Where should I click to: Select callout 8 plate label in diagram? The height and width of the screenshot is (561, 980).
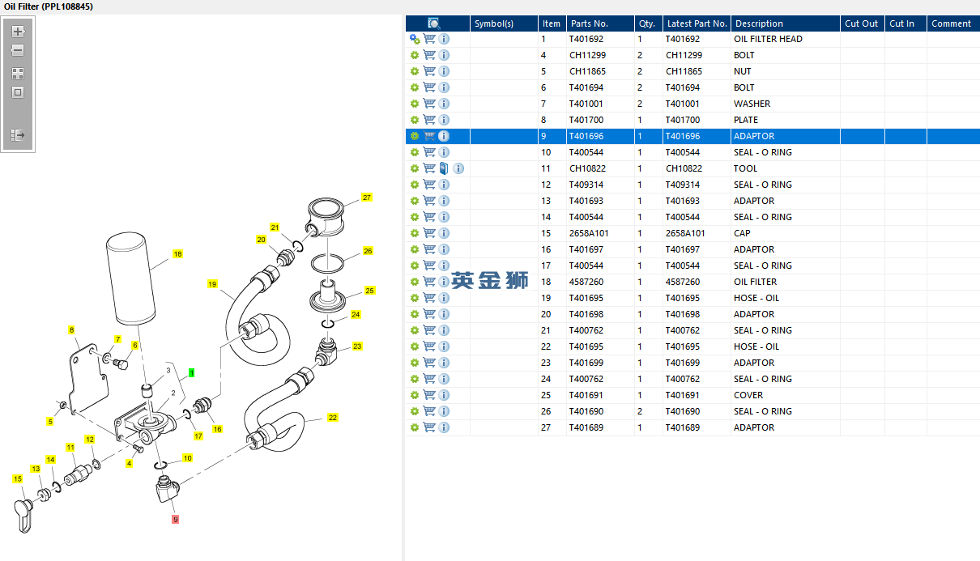(x=71, y=330)
